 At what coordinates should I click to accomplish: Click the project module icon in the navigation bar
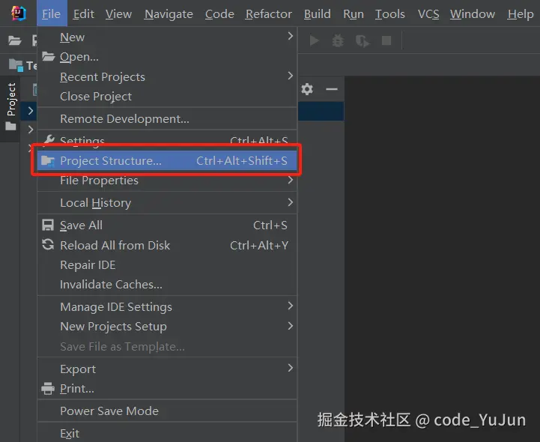point(16,64)
